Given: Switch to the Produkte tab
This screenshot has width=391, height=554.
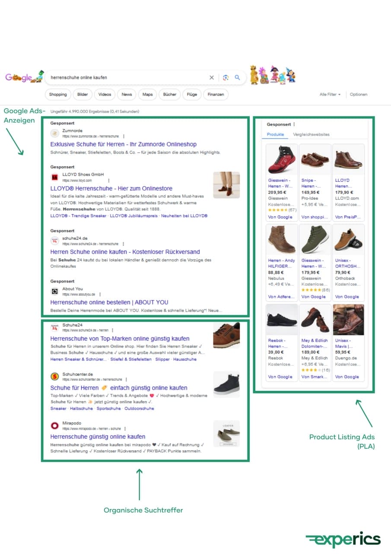Looking at the screenshot, I should tap(275, 135).
